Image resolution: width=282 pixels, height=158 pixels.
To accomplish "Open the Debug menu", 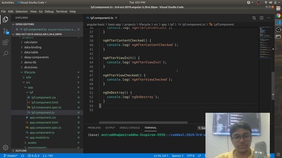I will coord(49,11).
